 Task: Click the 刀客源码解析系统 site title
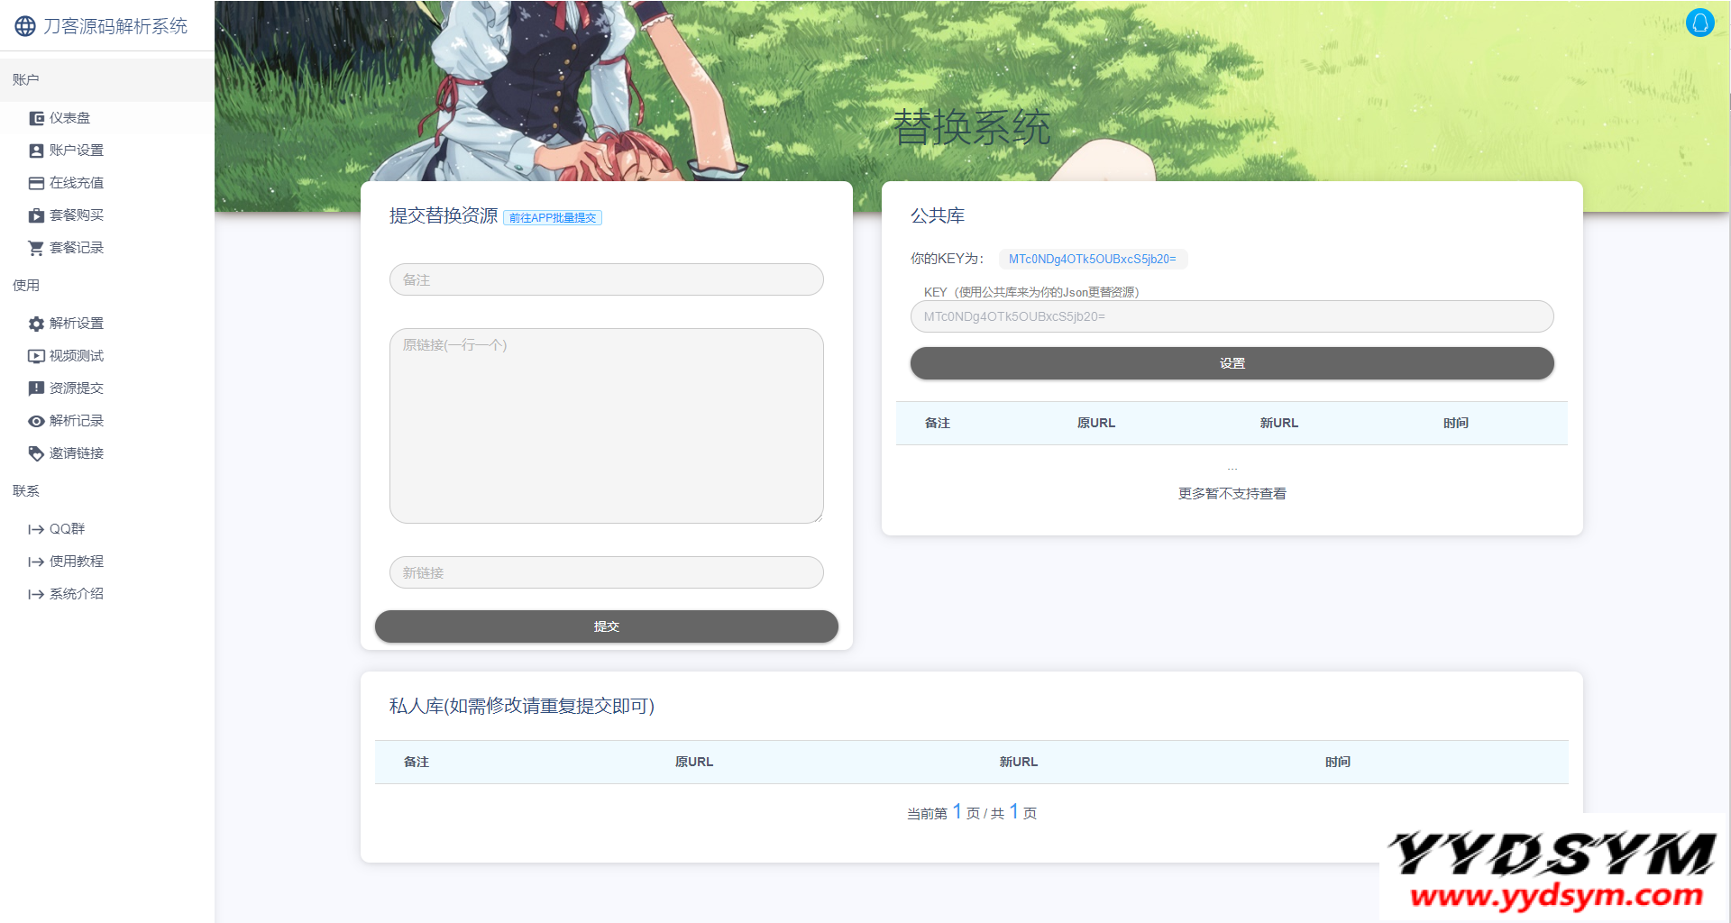115,26
